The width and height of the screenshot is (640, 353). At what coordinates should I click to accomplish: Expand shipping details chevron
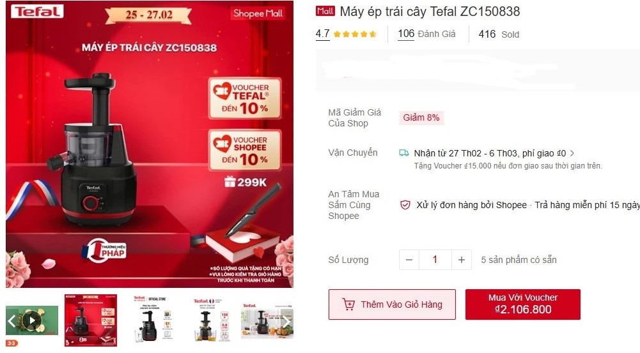tap(572, 153)
